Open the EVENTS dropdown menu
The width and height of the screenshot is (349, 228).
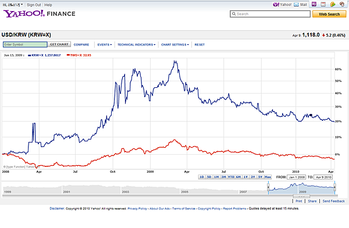pos(104,45)
